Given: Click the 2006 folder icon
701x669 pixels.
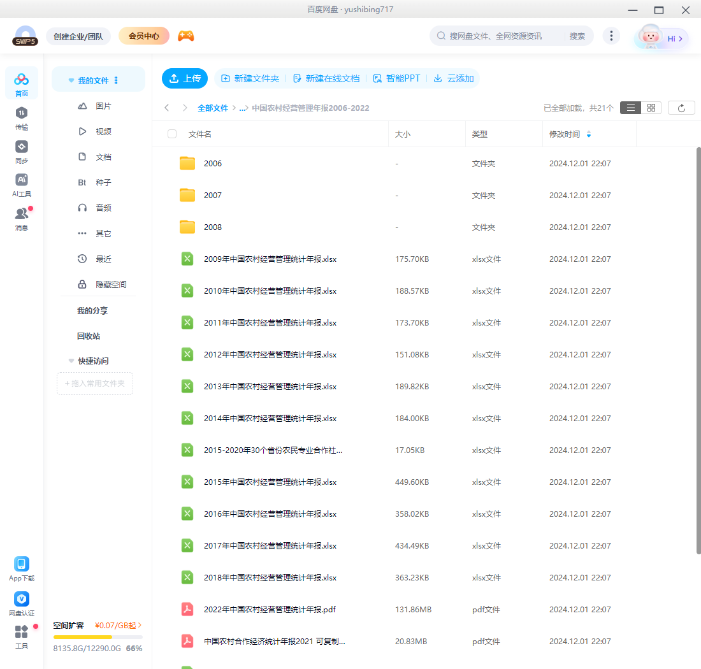Looking at the screenshot, I should 187,163.
